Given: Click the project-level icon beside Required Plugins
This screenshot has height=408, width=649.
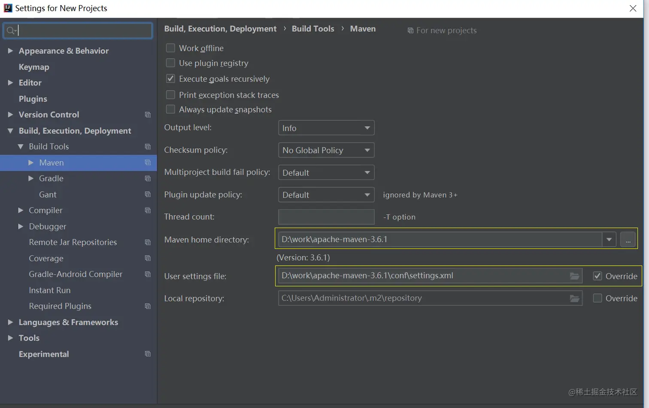Looking at the screenshot, I should (148, 306).
